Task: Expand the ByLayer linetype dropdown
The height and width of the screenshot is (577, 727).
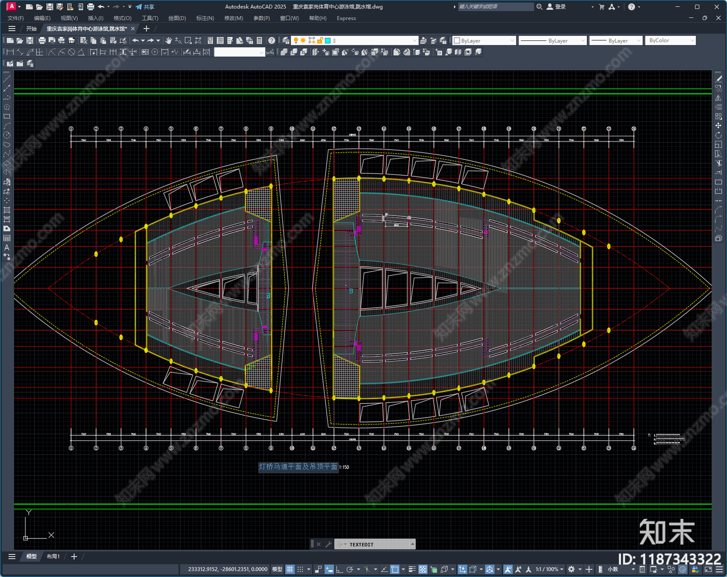Action: [x=553, y=40]
